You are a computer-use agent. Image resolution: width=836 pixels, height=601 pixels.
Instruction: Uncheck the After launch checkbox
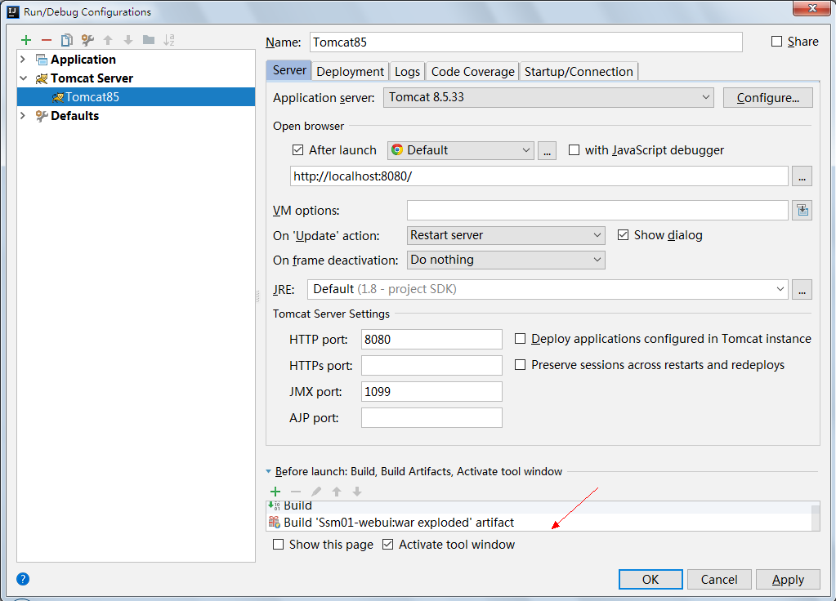tap(298, 150)
